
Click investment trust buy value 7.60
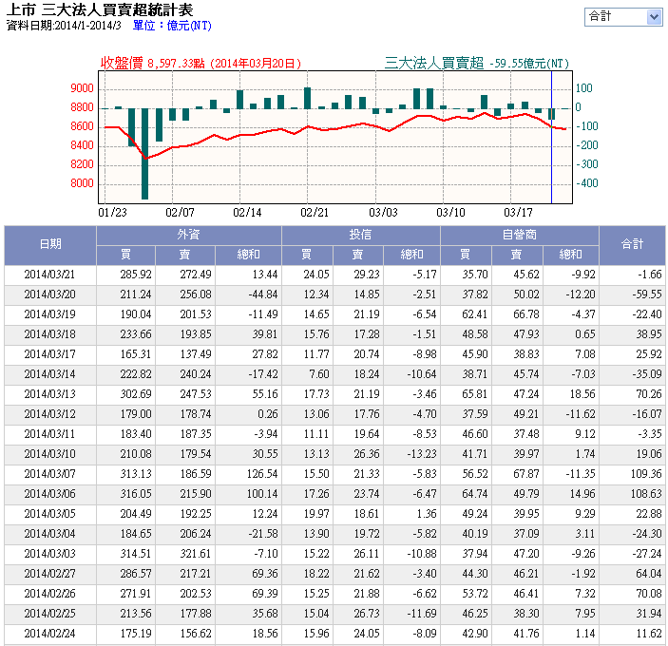point(319,374)
